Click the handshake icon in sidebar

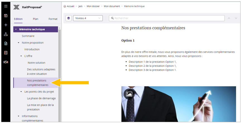pyautogui.click(x=6, y=62)
